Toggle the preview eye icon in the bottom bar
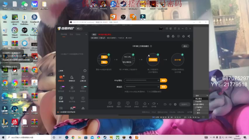This screenshot has height=140, width=249. pyautogui.click(x=170, y=105)
